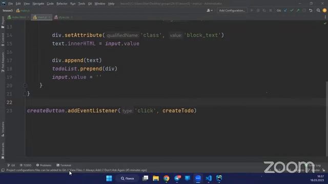Open the TODO tool window tab
328x184 pixels.
(x=26, y=165)
